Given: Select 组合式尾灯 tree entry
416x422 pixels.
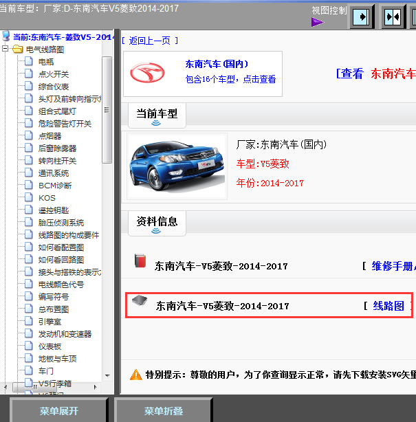Looking at the screenshot, I should [x=57, y=111].
